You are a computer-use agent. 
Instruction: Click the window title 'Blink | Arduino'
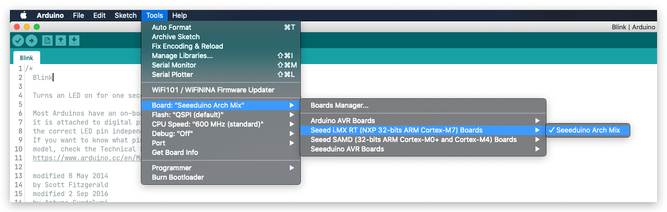click(x=633, y=27)
